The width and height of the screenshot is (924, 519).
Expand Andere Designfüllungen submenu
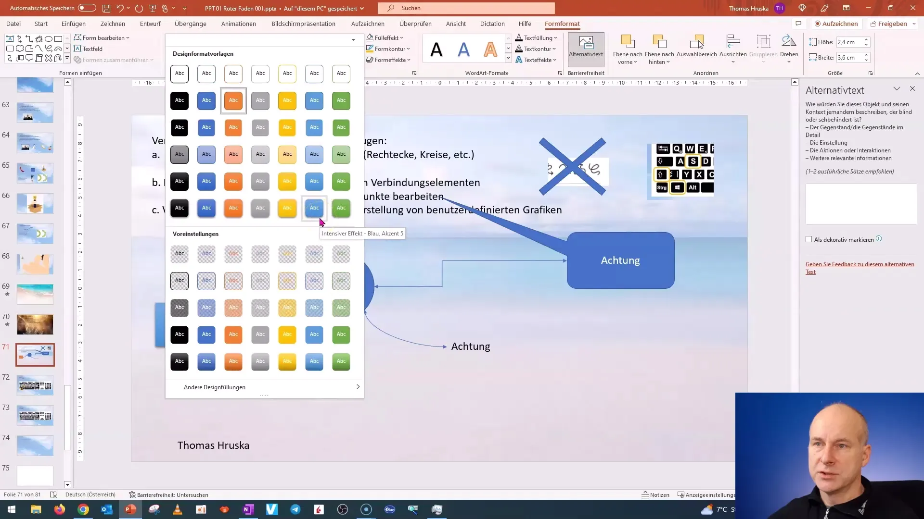265,387
